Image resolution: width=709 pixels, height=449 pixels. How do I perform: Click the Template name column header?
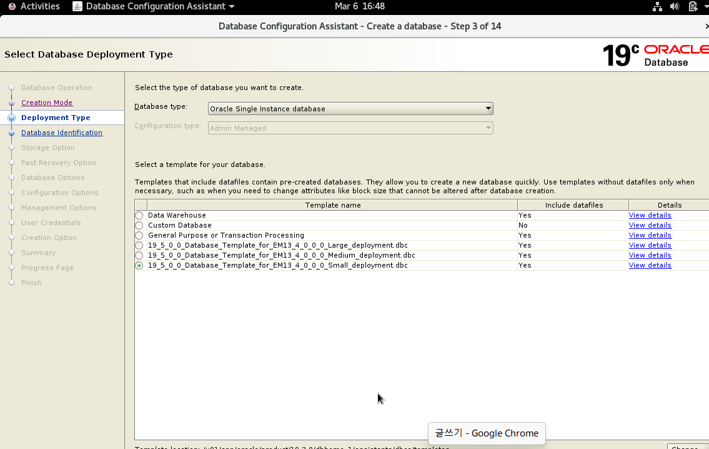(x=332, y=205)
